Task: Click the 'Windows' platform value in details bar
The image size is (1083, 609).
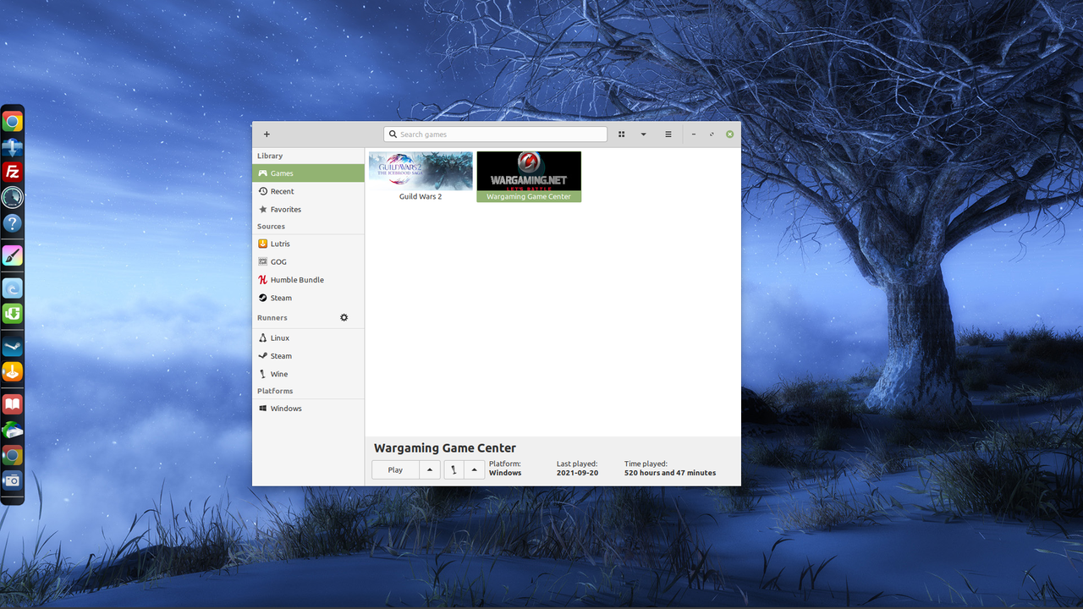Action: 505,473
